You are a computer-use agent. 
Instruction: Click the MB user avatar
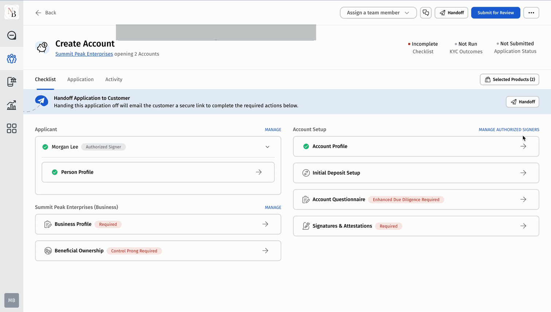(12, 300)
